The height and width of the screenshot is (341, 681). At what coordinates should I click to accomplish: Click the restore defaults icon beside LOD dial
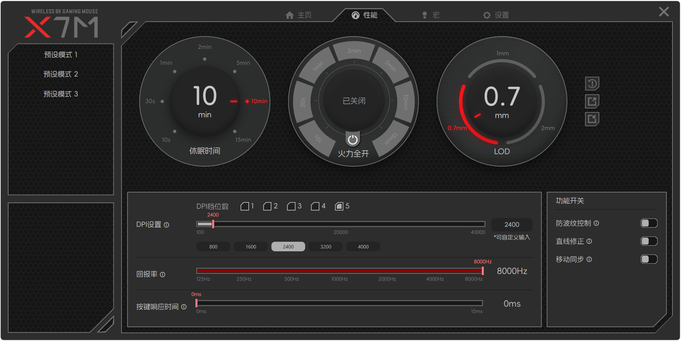[x=592, y=83]
